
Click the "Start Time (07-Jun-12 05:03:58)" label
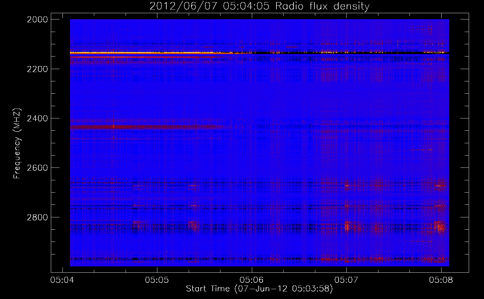[259, 289]
